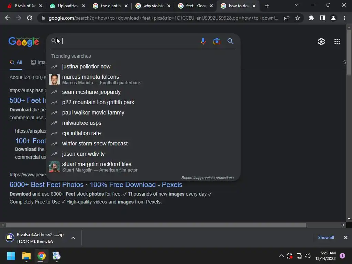Go forward in browser history
The width and height of the screenshot is (352, 264).
[19, 18]
